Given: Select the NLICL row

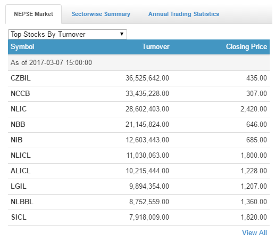Looking at the screenshot, I should tap(139, 156).
